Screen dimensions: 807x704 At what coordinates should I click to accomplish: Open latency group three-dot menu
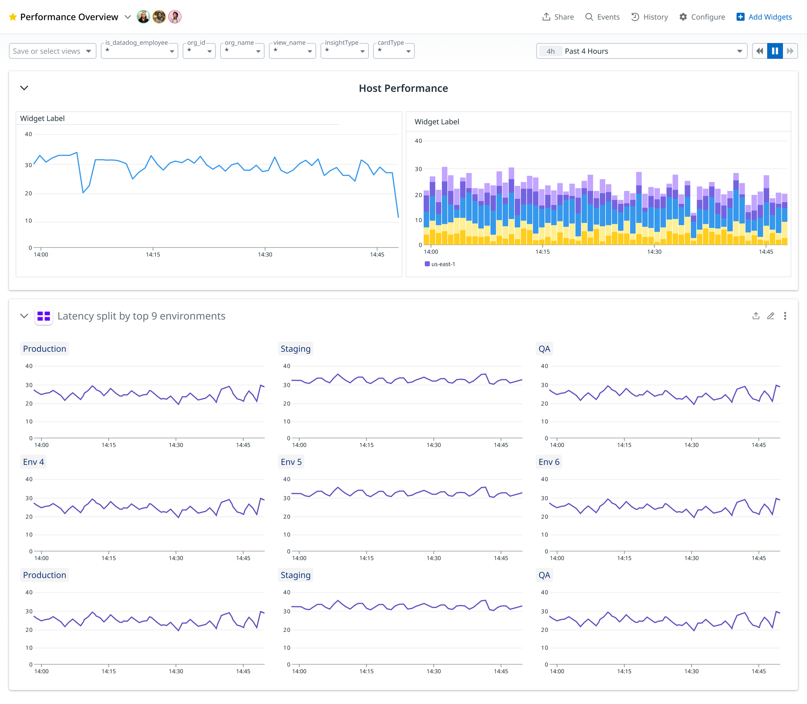pos(785,316)
